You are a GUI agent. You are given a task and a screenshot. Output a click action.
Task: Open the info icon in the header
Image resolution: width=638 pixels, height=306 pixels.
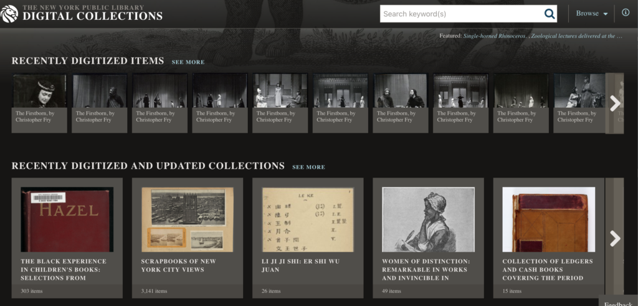[626, 12]
